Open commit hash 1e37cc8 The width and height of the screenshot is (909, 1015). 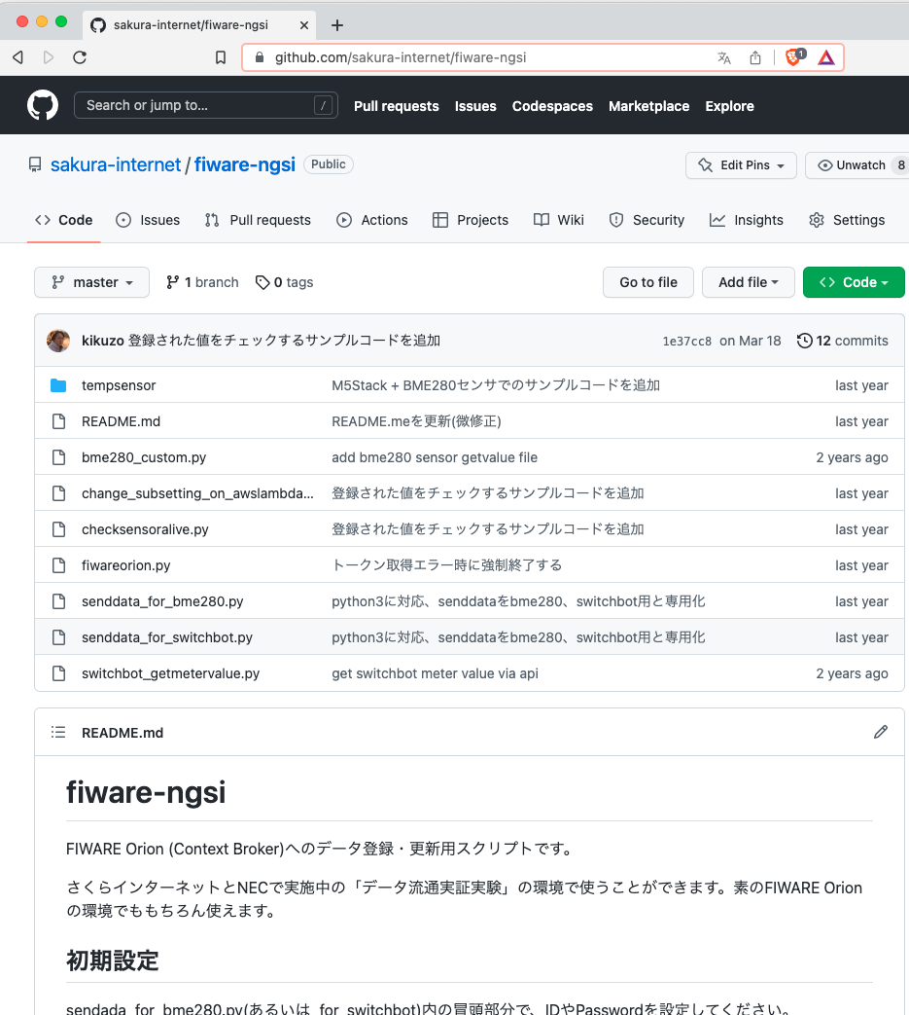click(x=686, y=342)
